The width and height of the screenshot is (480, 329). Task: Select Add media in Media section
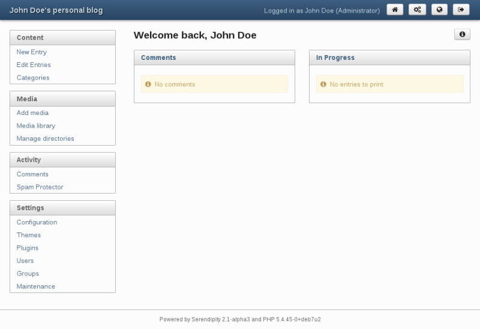click(32, 113)
